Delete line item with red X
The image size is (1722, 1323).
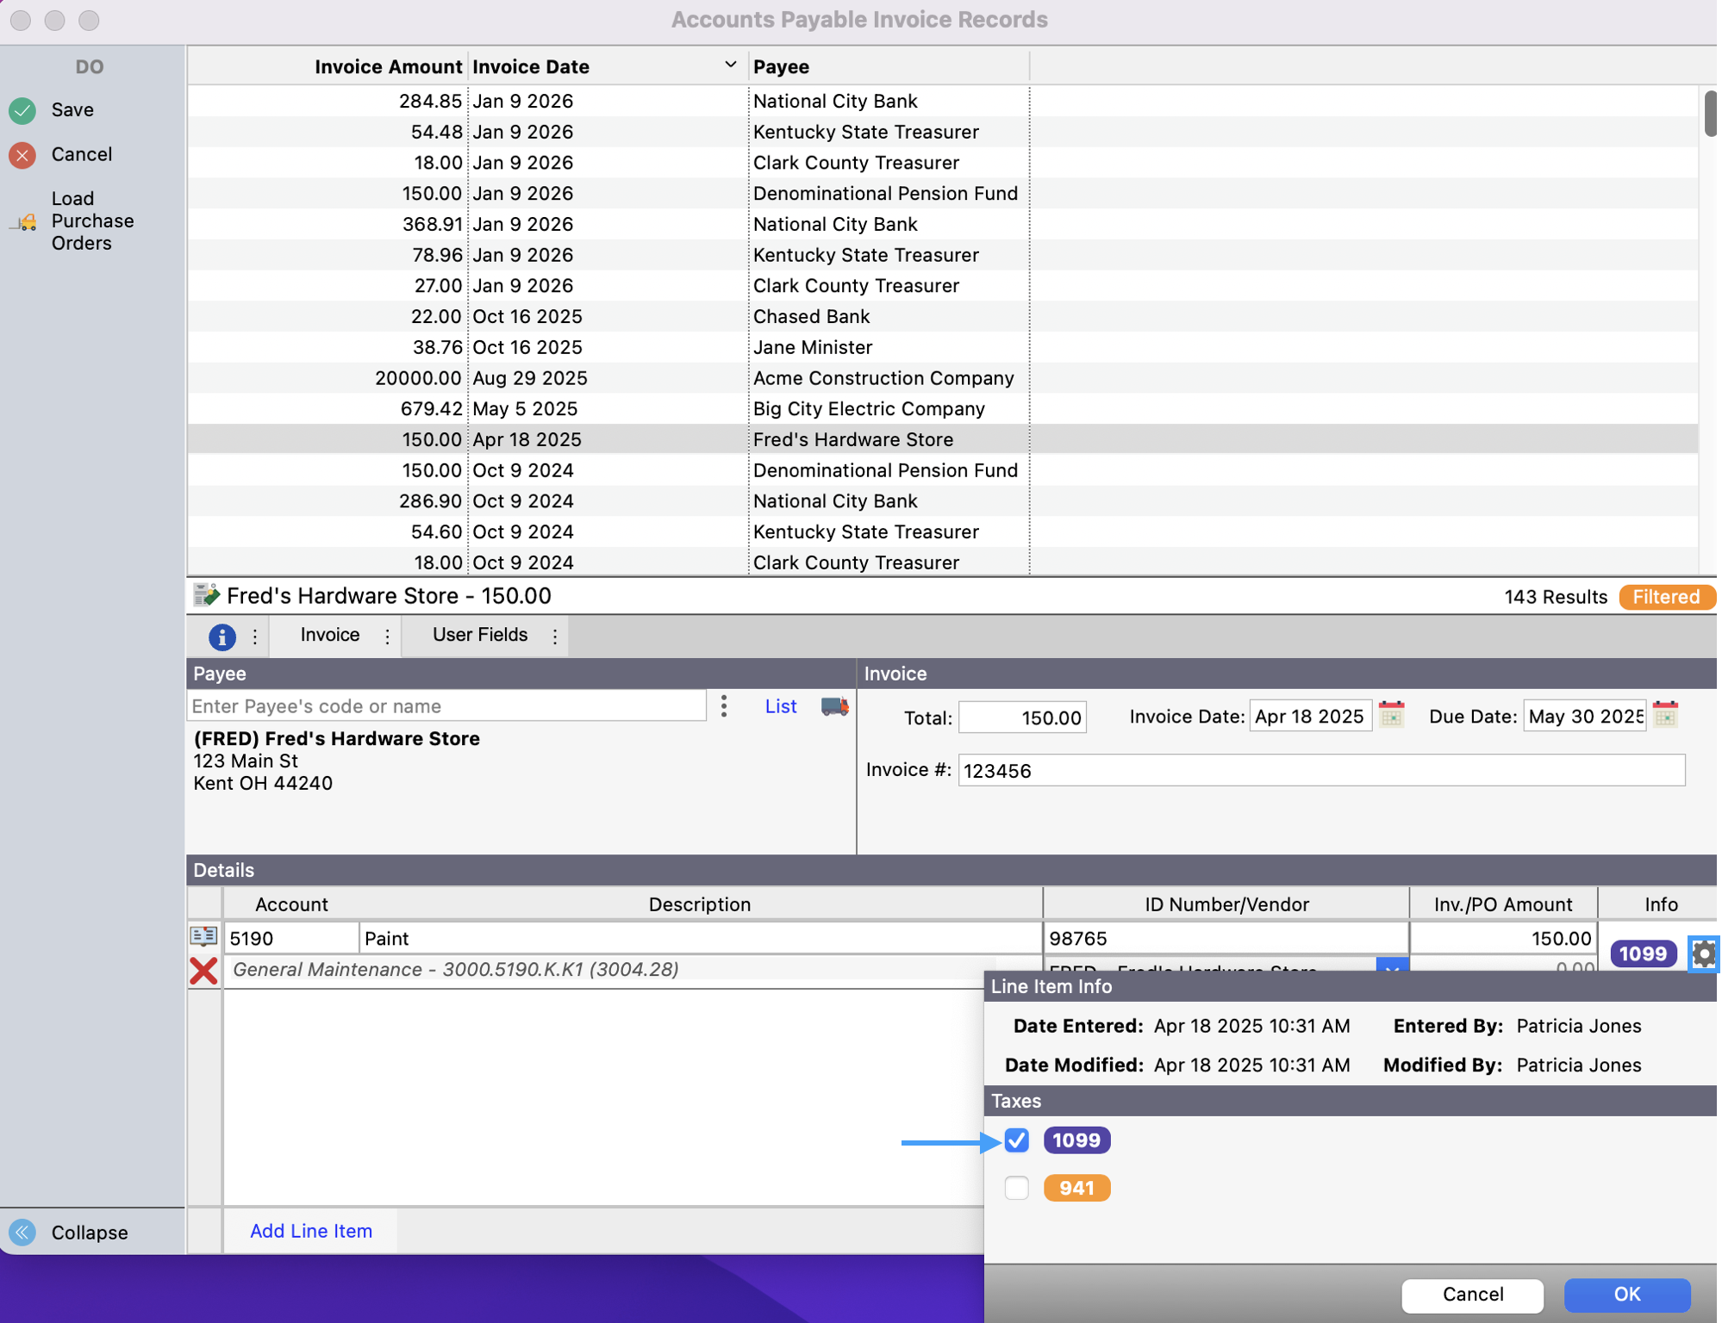(203, 971)
